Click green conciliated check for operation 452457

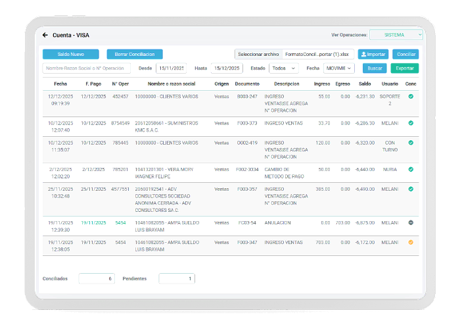pos(411,96)
